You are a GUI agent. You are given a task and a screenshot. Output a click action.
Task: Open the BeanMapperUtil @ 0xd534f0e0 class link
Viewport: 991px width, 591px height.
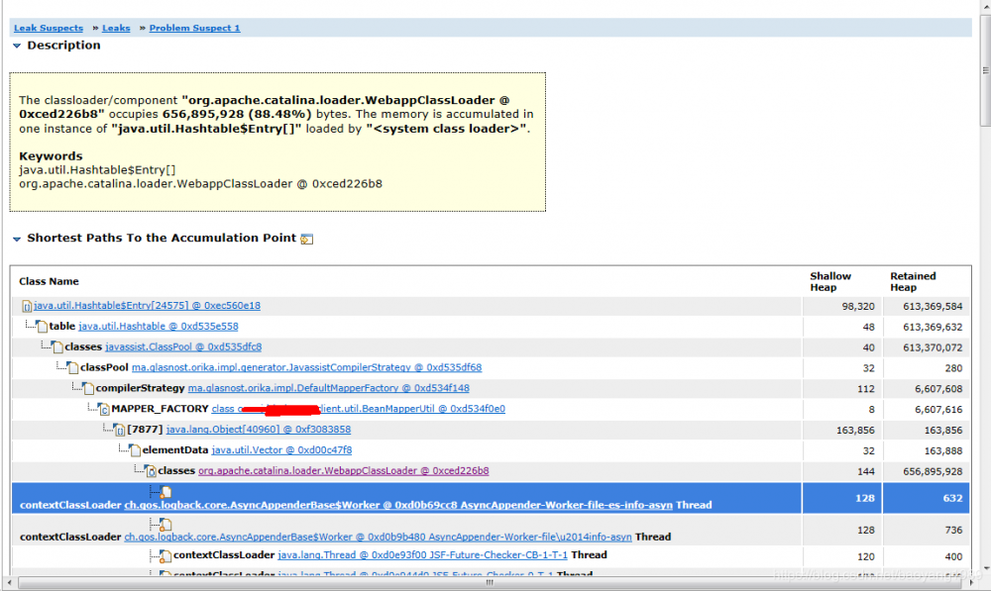[x=359, y=409]
